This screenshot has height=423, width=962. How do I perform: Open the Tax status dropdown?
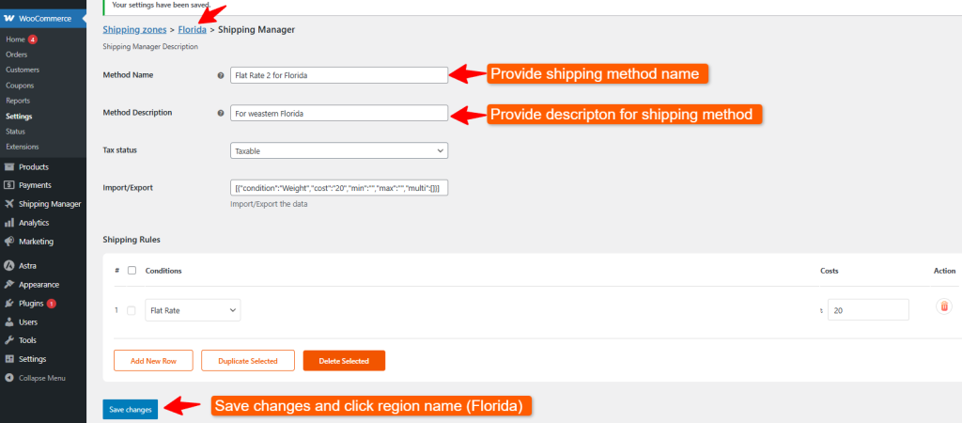338,150
